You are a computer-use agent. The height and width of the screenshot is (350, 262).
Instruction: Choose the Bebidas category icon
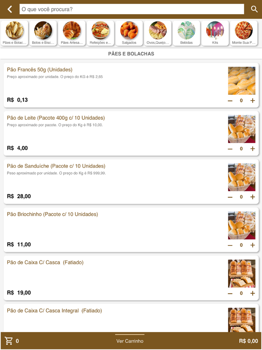[186, 33]
